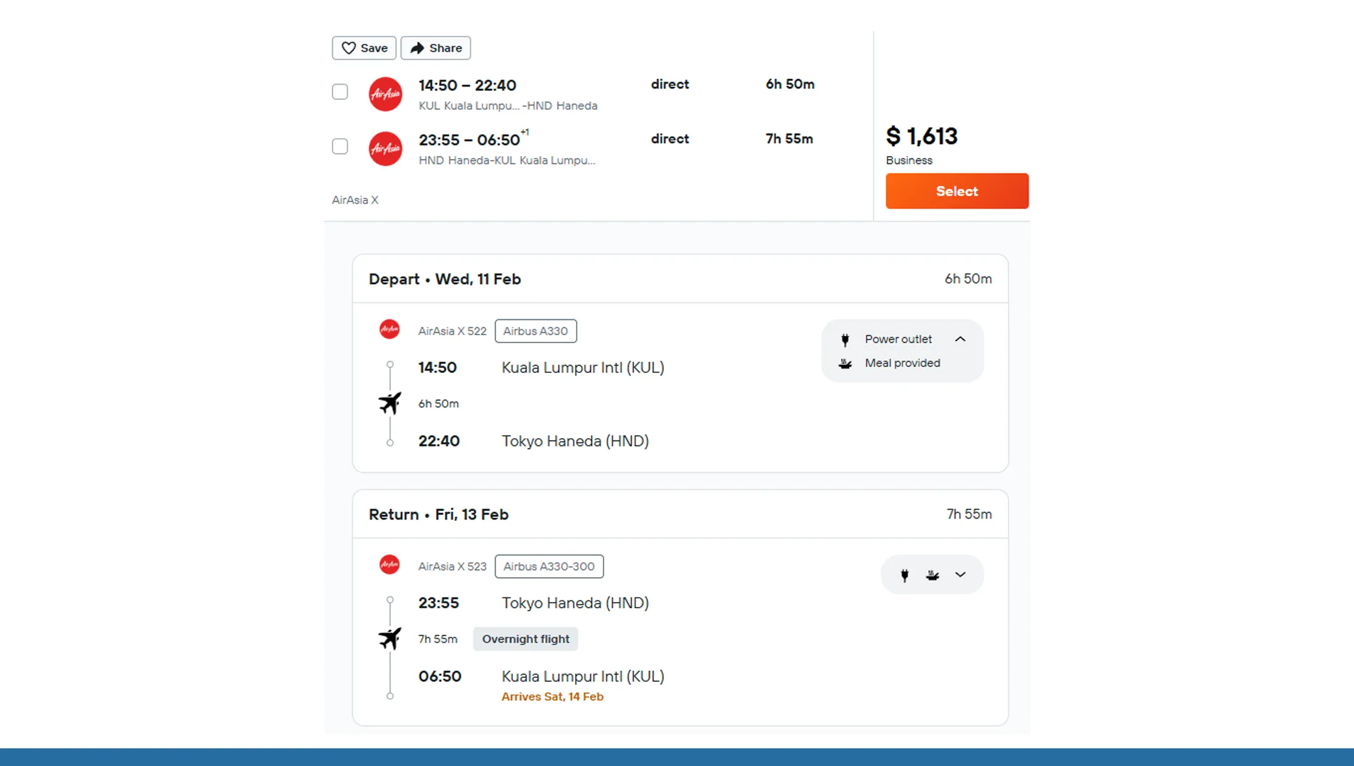Click the airplane icon in departure timeline
Viewport: 1354px width, 766px height.
point(390,403)
